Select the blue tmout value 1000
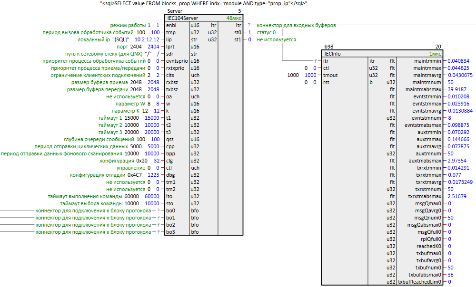476x287 pixels. point(310,75)
